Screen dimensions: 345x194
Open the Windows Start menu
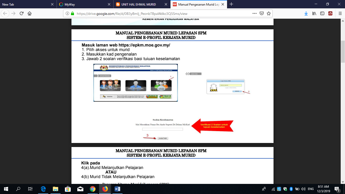click(6, 189)
